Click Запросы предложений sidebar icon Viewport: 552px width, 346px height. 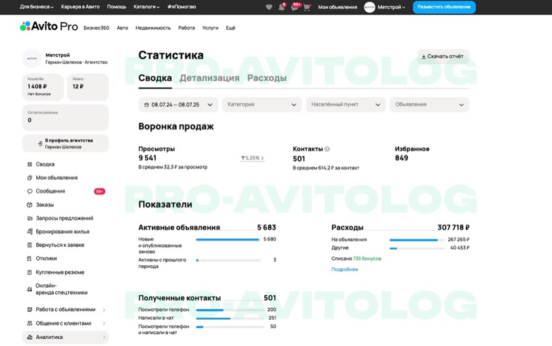30,218
